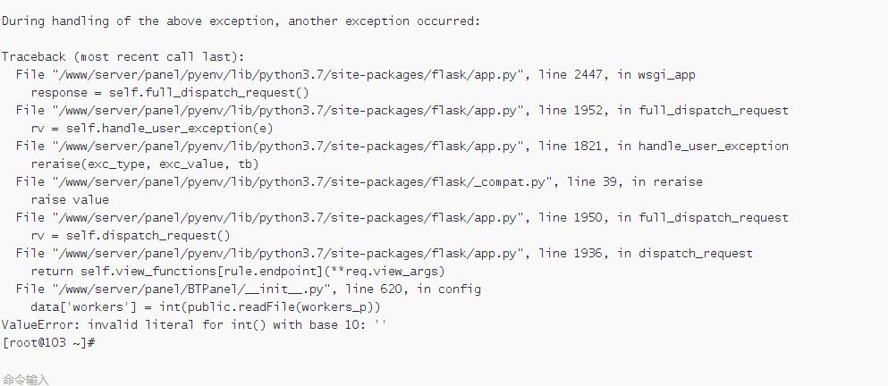888x386 pixels.
Task: Click the 'rv = self.handle_user_exception(e)' code line
Action: coord(152,129)
